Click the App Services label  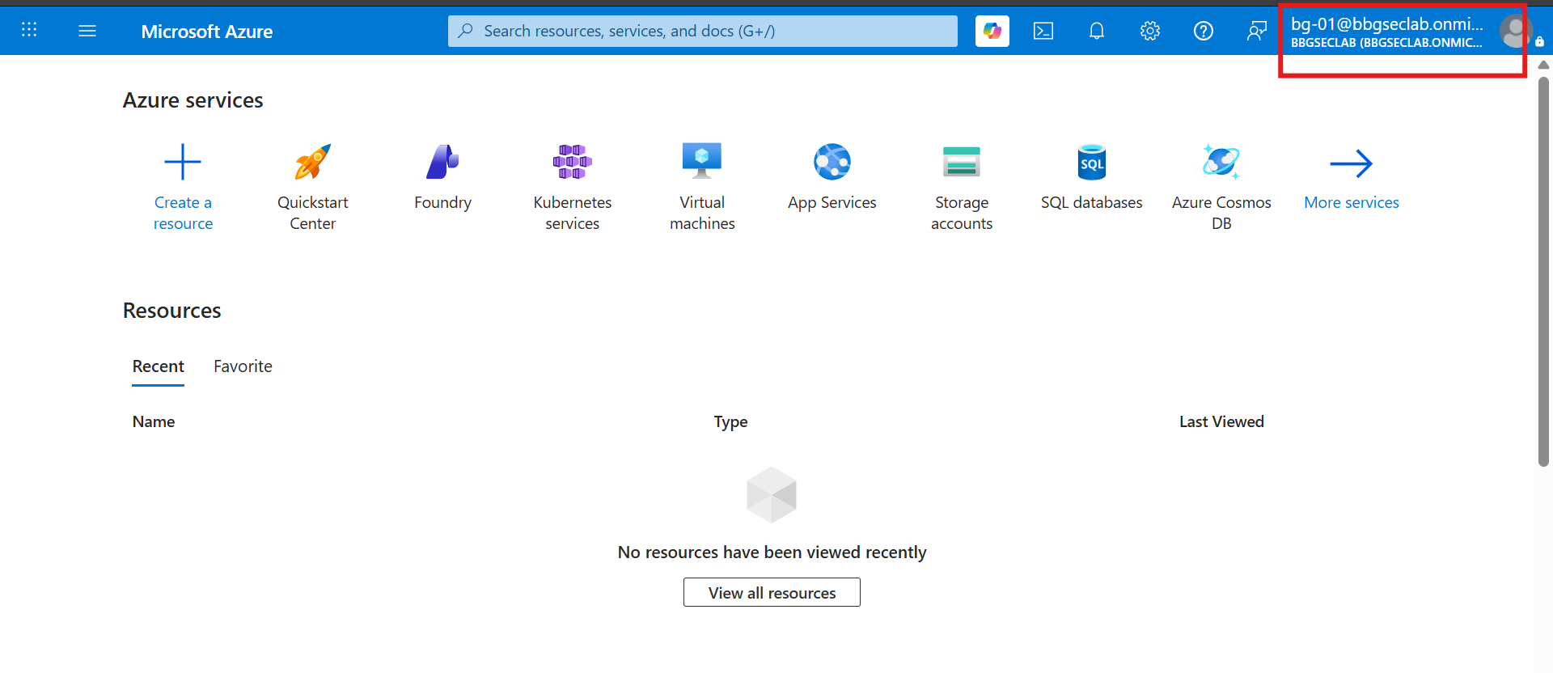832,202
